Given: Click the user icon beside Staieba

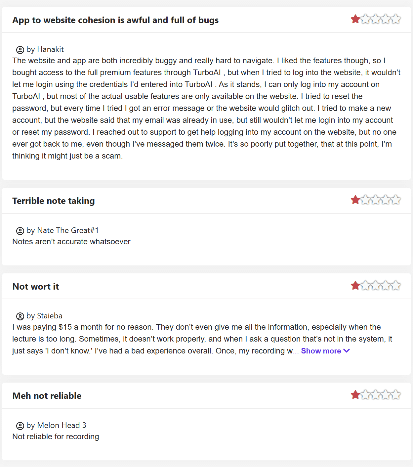Looking at the screenshot, I should pos(20,316).
